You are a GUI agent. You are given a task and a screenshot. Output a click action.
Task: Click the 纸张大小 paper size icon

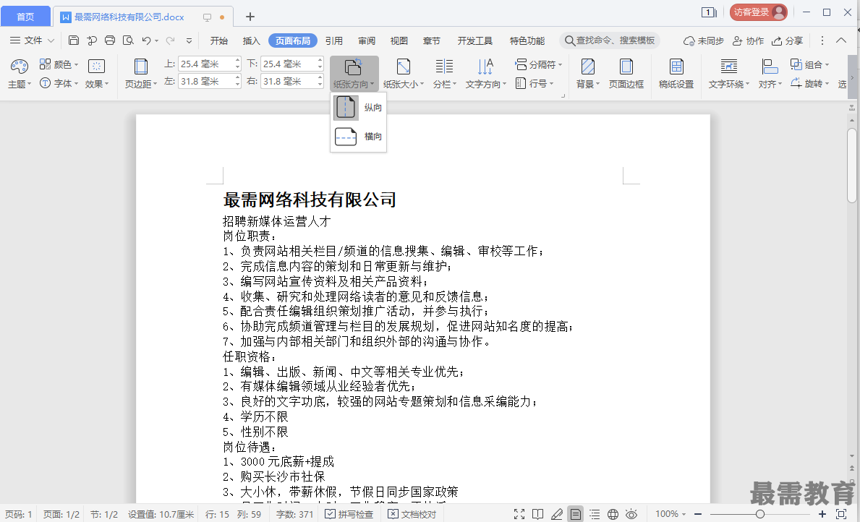coord(403,67)
